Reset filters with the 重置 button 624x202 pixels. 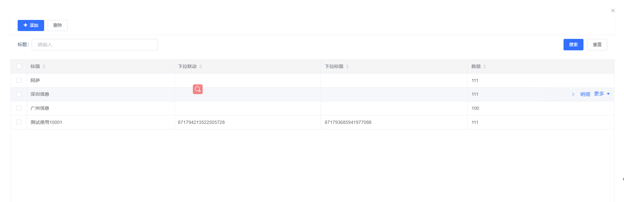click(597, 45)
